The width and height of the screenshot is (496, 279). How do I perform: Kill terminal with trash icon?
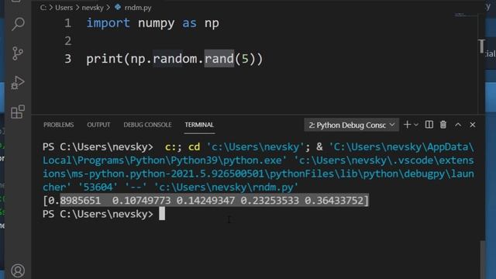(443, 125)
